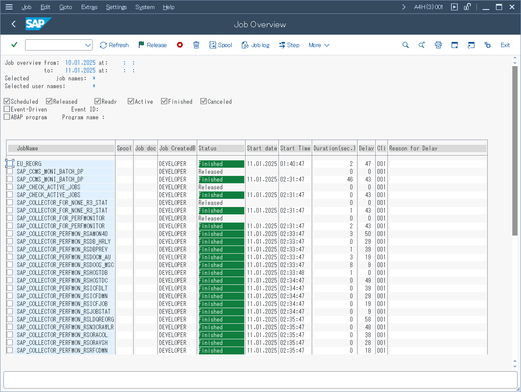The image size is (521, 392).
Task: Click the printer icon in toolbar
Action: click(x=438, y=45)
